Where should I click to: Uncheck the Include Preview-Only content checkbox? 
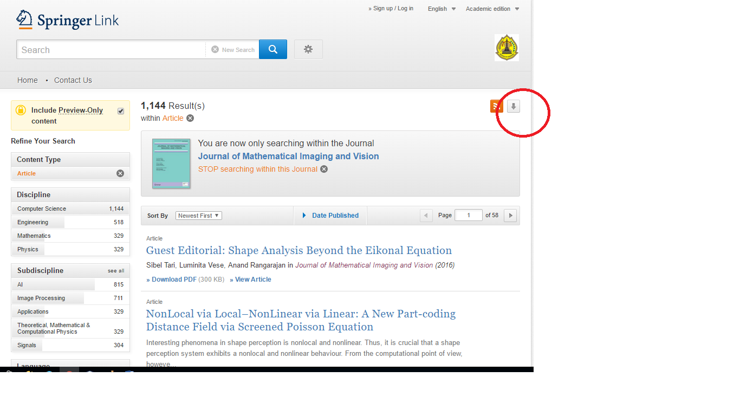tap(120, 110)
